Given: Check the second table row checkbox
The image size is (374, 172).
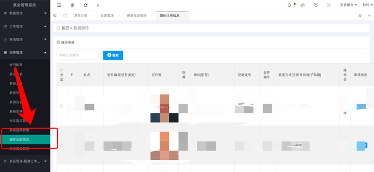Looking at the screenshot, I should [62, 145].
